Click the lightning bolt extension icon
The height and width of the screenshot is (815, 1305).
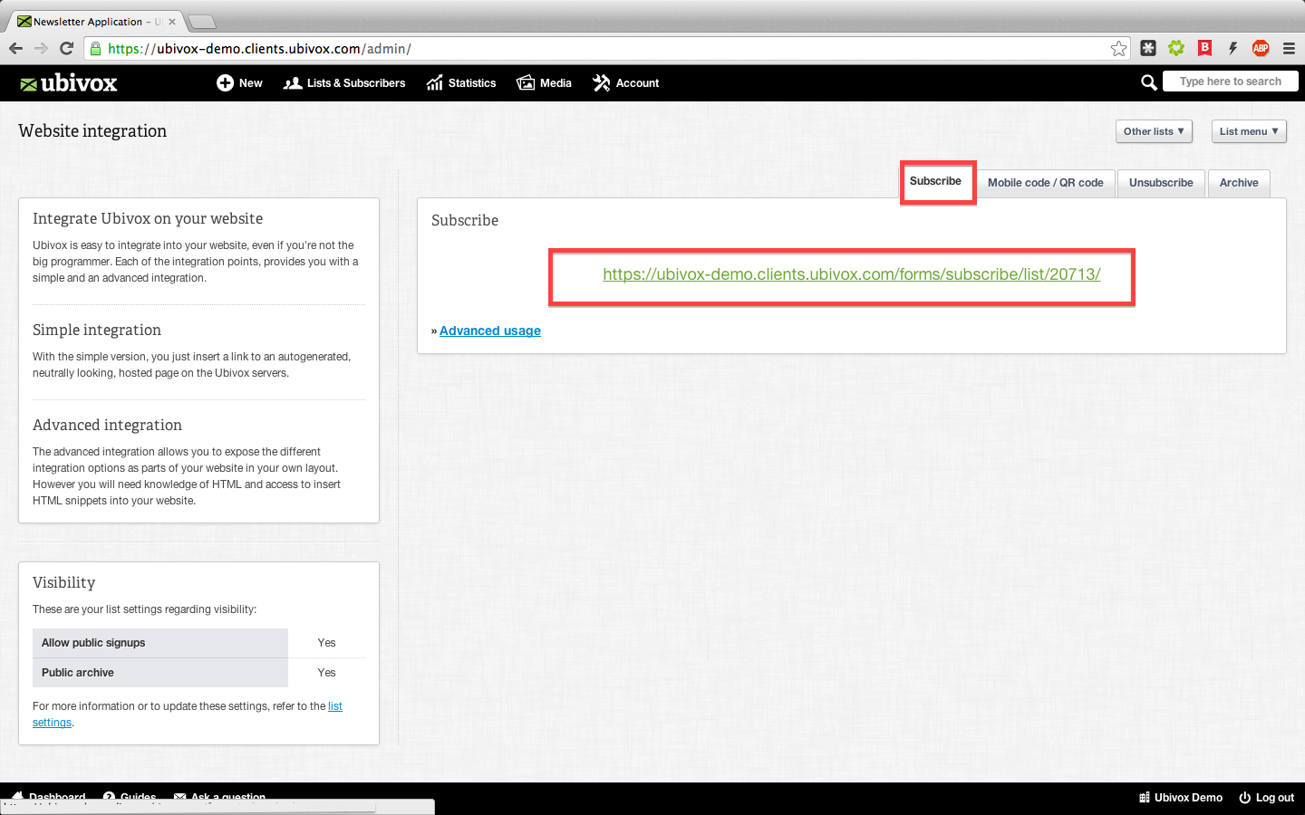pyautogui.click(x=1232, y=48)
